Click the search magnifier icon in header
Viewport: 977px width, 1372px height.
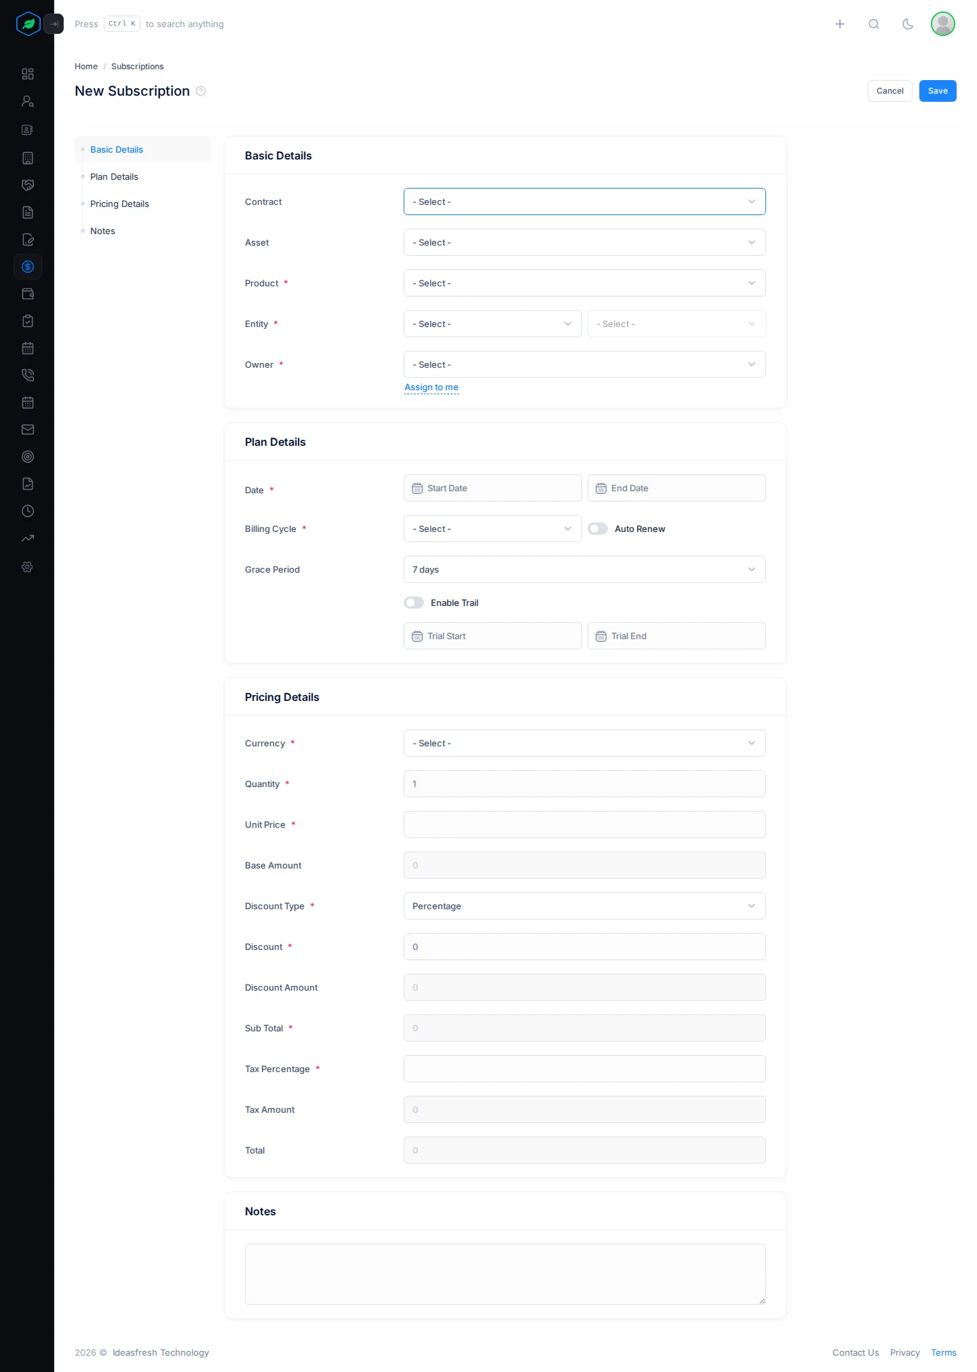click(874, 24)
